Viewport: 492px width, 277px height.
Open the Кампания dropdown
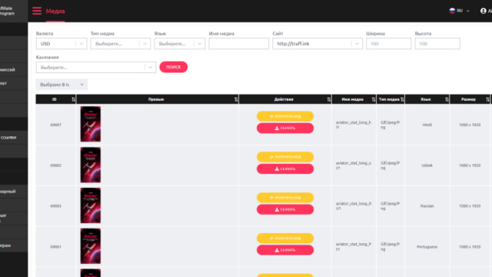tap(95, 67)
